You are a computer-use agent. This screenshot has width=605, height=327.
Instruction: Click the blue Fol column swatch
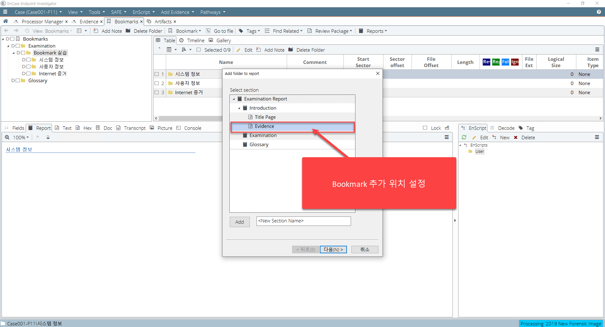(505, 62)
